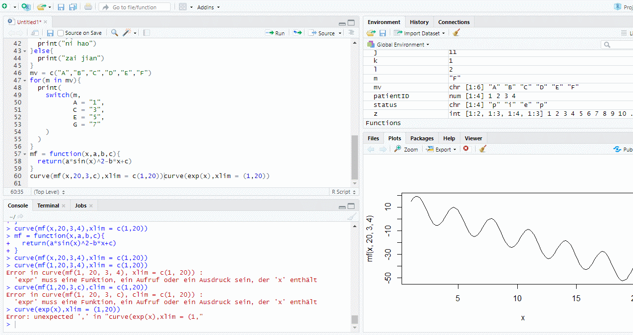
Task: Show editor in new window icon
Action: (35, 33)
